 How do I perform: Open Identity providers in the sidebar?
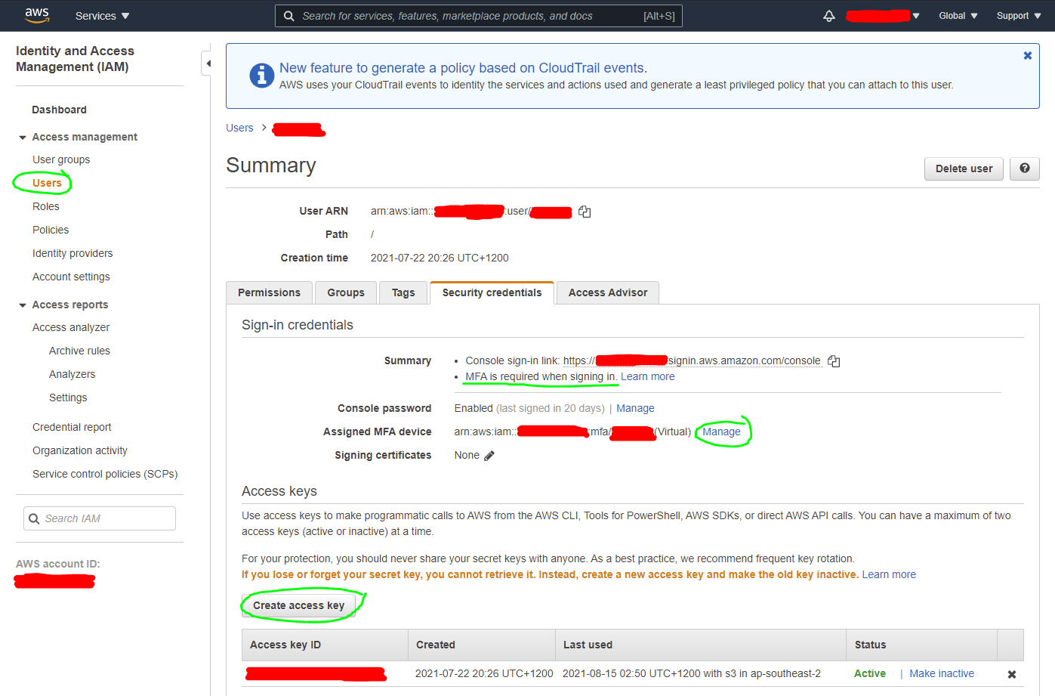pyautogui.click(x=72, y=253)
